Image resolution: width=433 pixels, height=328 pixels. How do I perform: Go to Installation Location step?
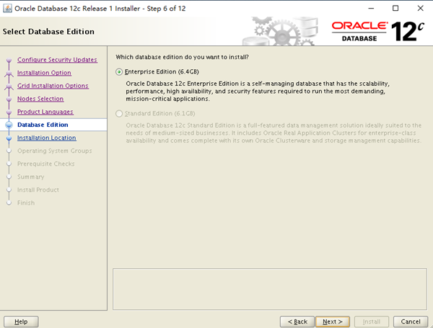47,138
